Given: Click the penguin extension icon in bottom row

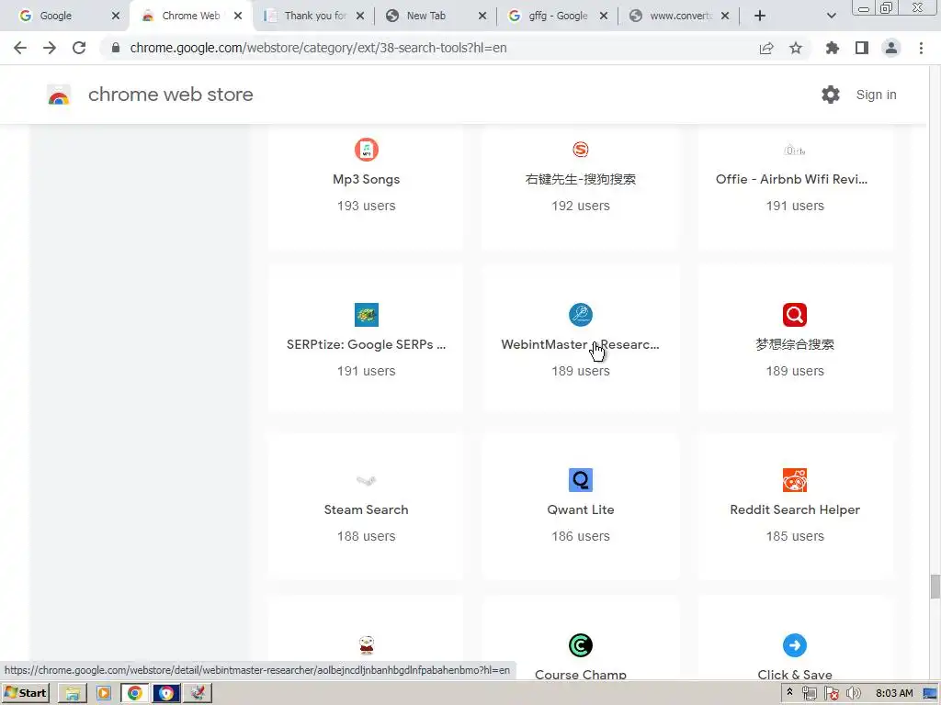Looking at the screenshot, I should (x=366, y=645).
